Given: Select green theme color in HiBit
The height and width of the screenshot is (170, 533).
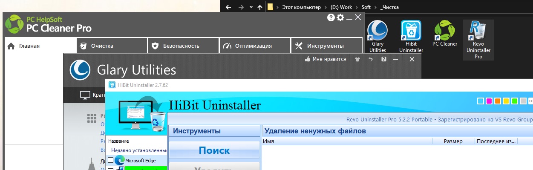Looking at the screenshot, I should point(515,101).
